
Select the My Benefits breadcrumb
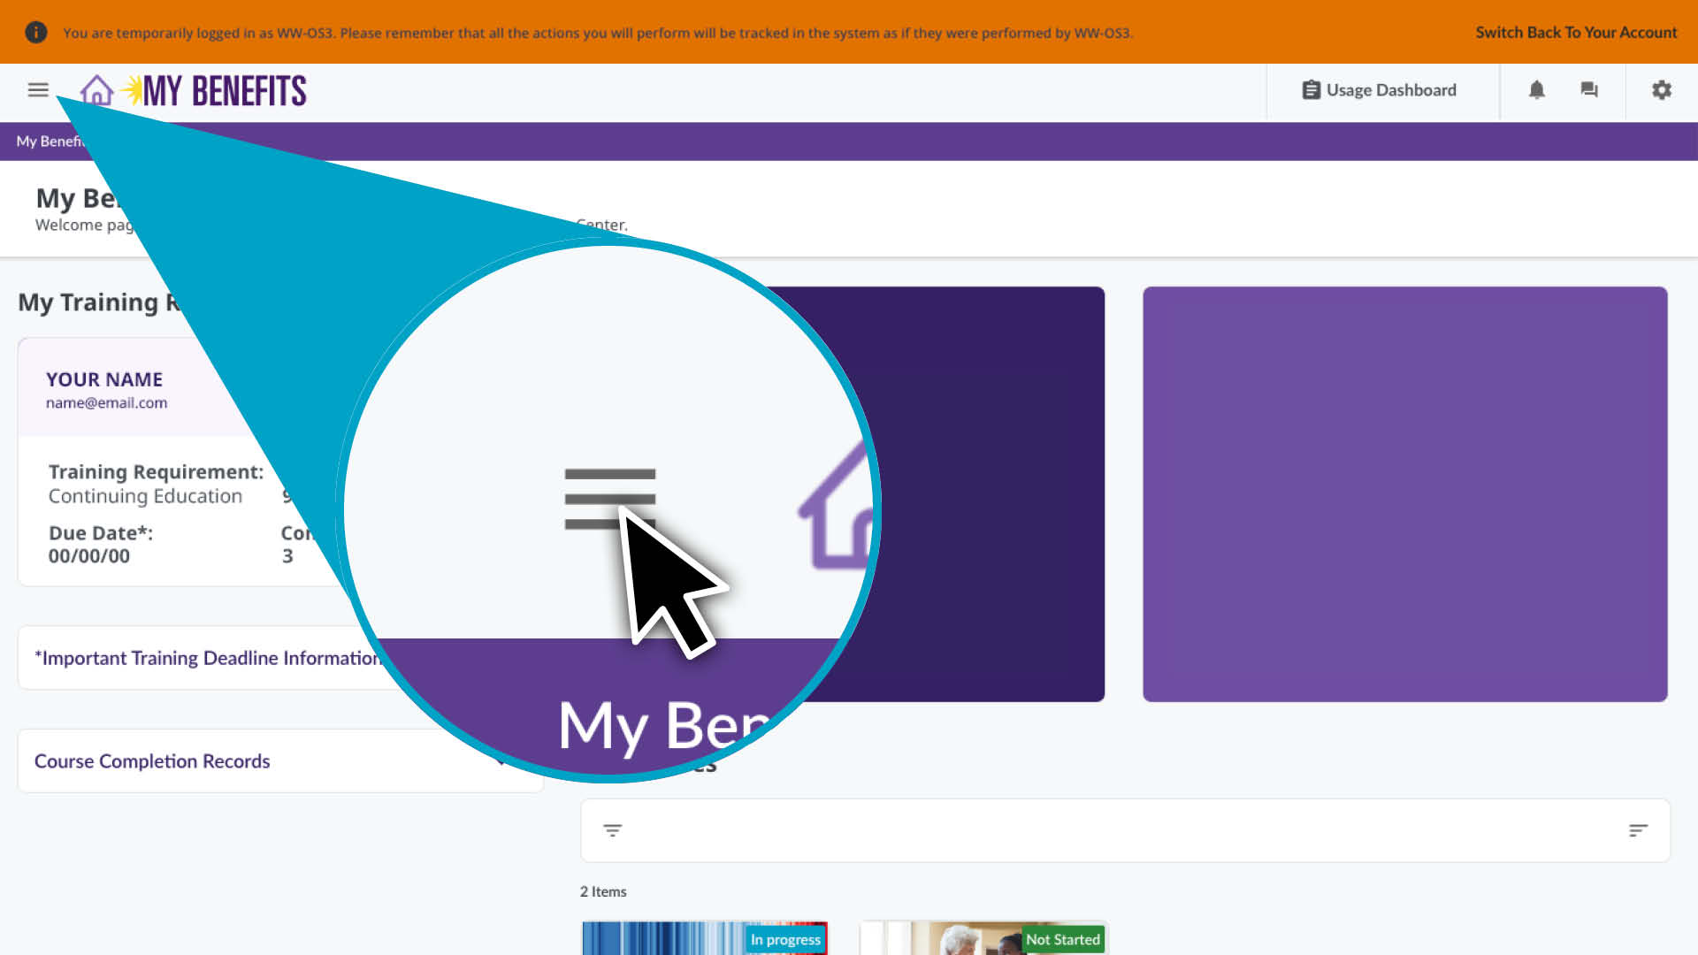(x=49, y=141)
